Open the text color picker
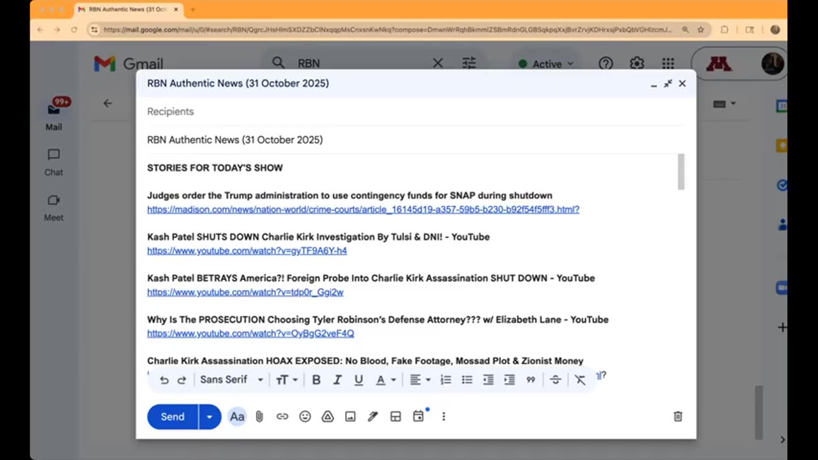The image size is (818, 460). [x=385, y=380]
